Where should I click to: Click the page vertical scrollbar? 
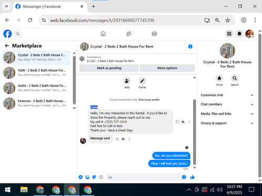point(260,106)
